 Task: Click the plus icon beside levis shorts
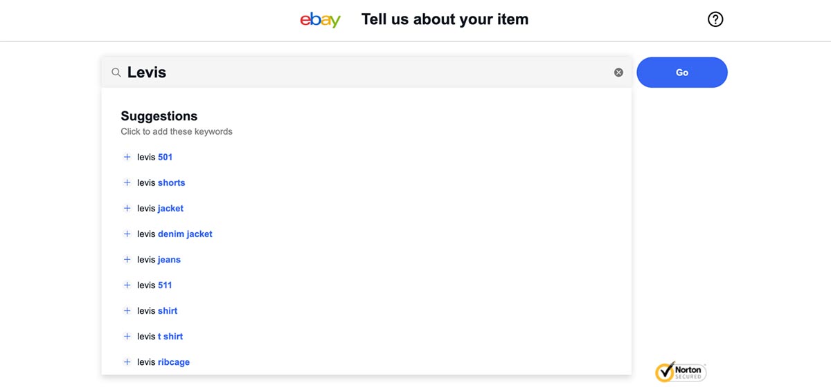click(x=127, y=182)
